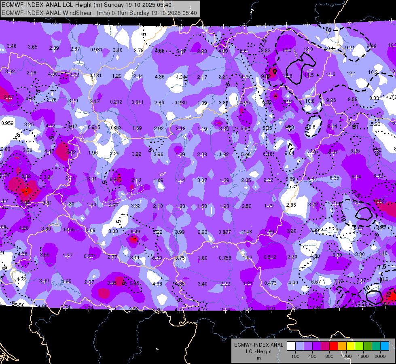Click the yellow swatch in the legend
396x364 pixels.
click(x=351, y=346)
